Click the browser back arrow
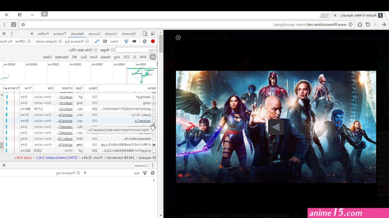 coord(384,25)
